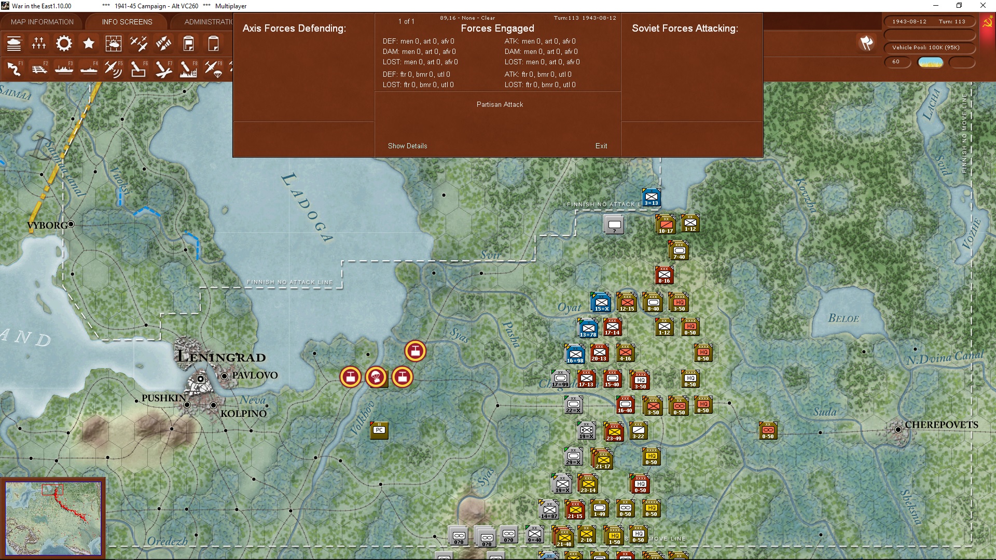Screen dimensions: 996x560
Task: Select F2 rail mode track icon
Action: (39, 68)
